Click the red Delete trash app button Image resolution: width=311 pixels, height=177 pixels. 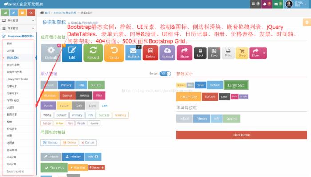click(x=150, y=53)
